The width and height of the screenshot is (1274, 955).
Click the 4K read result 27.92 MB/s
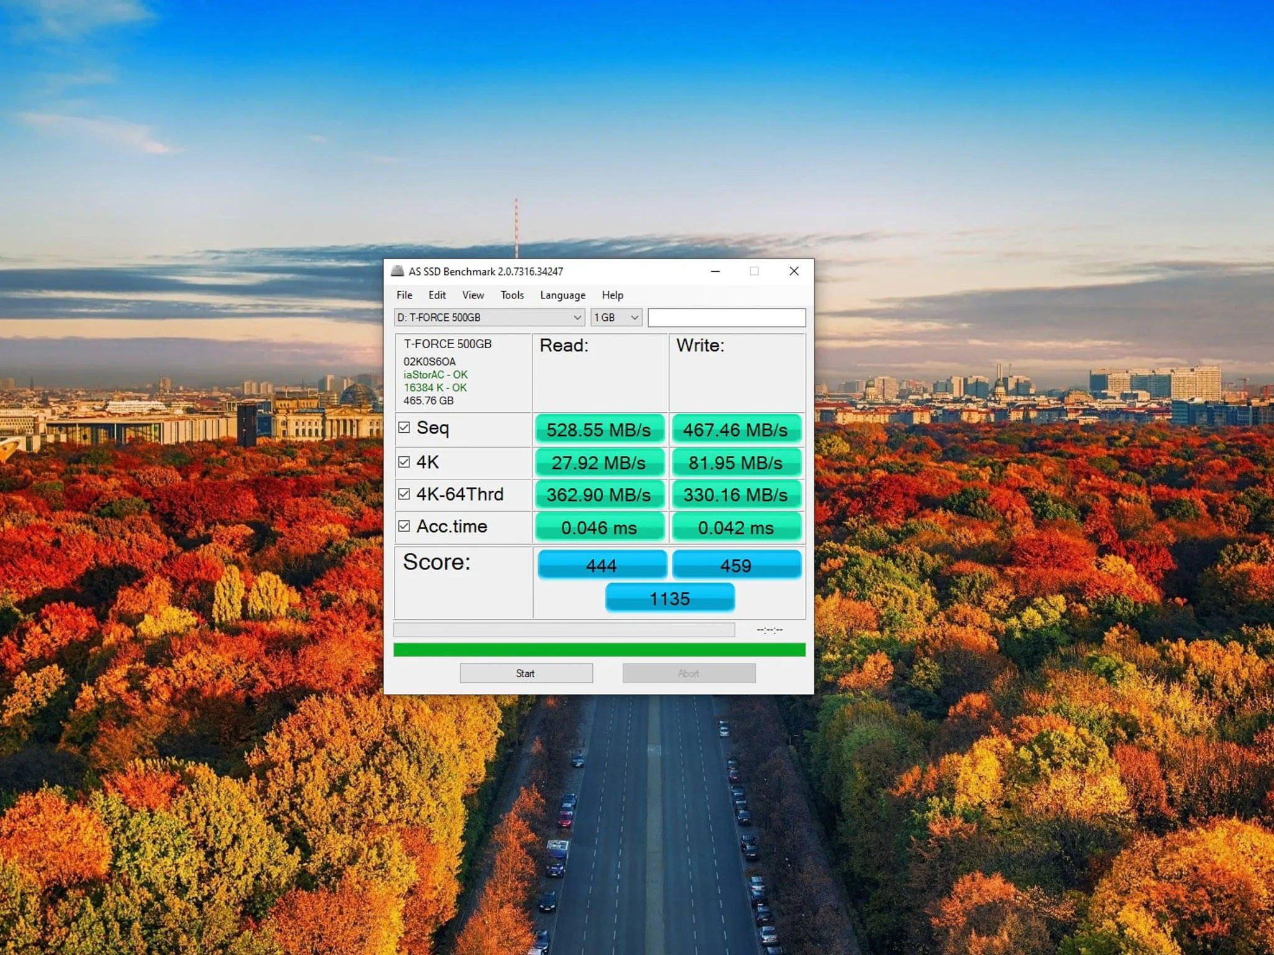tap(599, 463)
